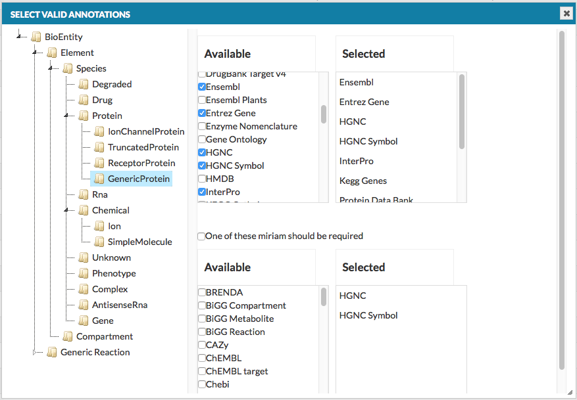
Task: Click HGNC Symbol in lower Selected list
Action: click(x=368, y=315)
